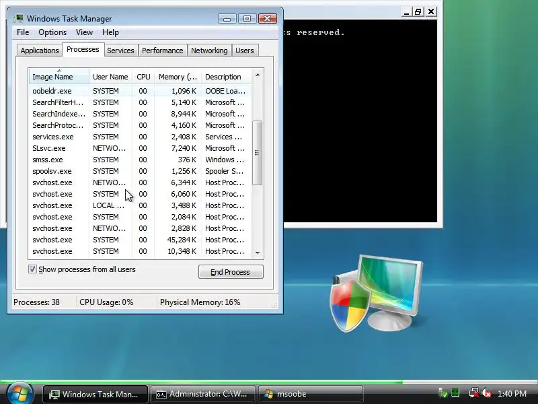
Task: Select the services.exe process
Action: click(140, 137)
